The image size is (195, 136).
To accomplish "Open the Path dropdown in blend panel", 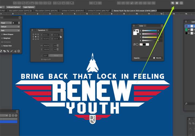I will click(10, 31).
